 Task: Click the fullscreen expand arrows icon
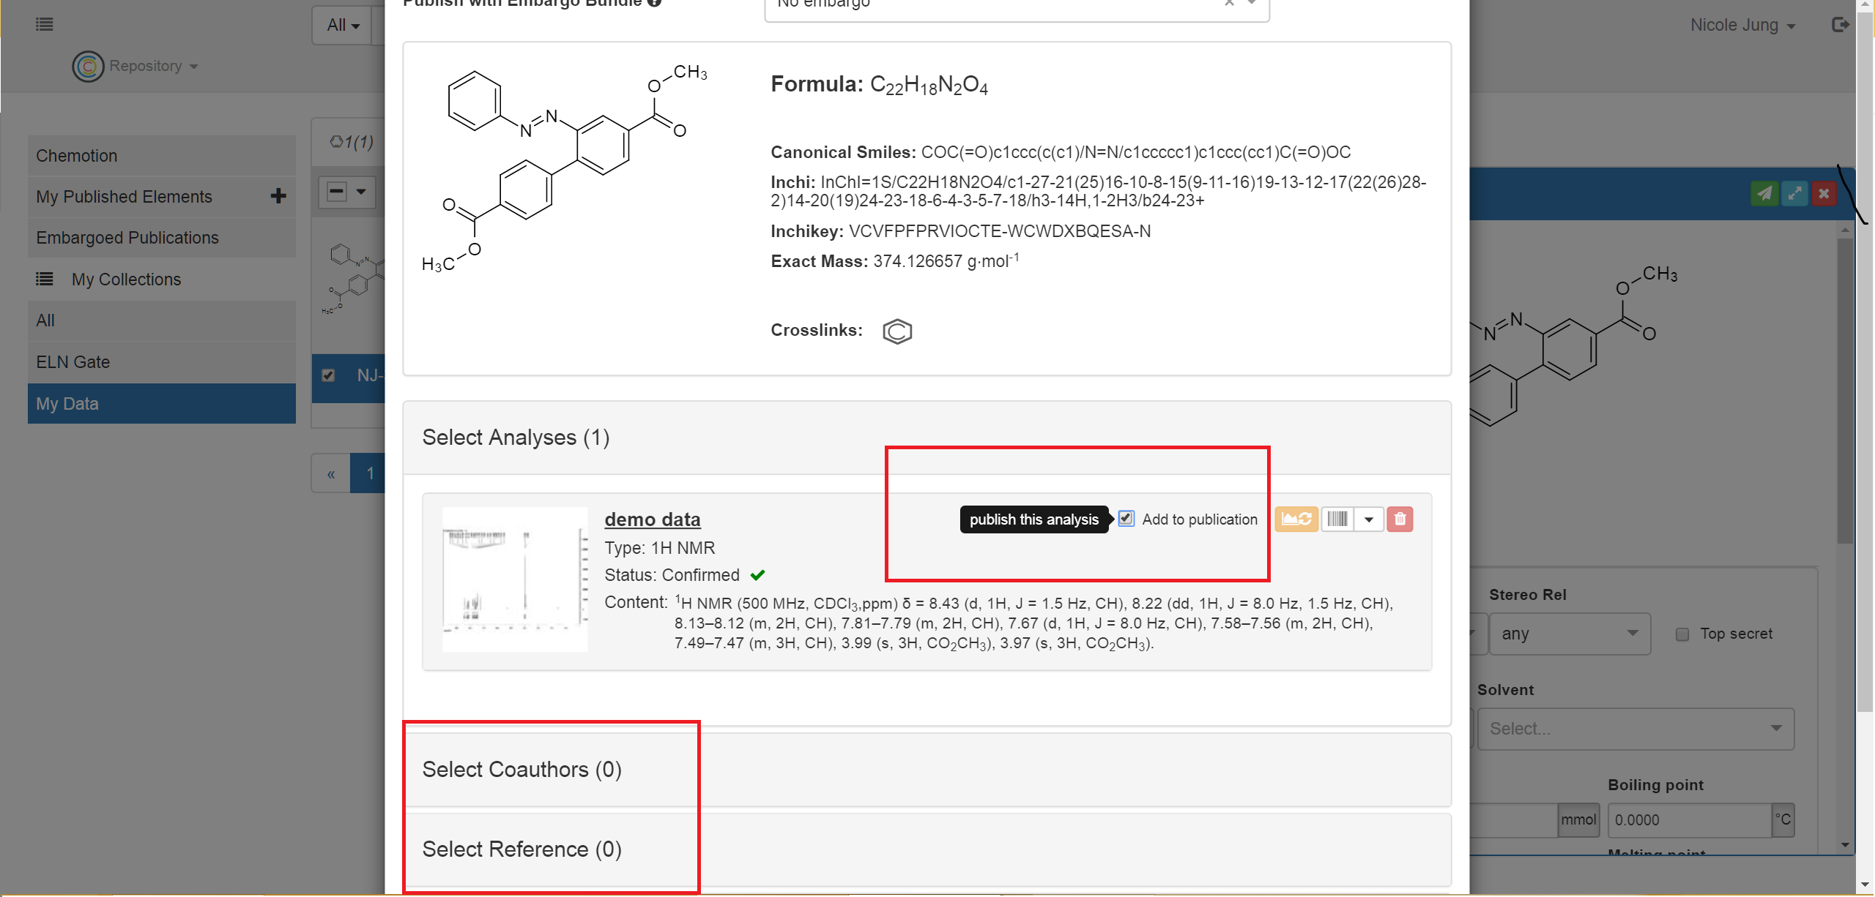pyautogui.click(x=1794, y=194)
